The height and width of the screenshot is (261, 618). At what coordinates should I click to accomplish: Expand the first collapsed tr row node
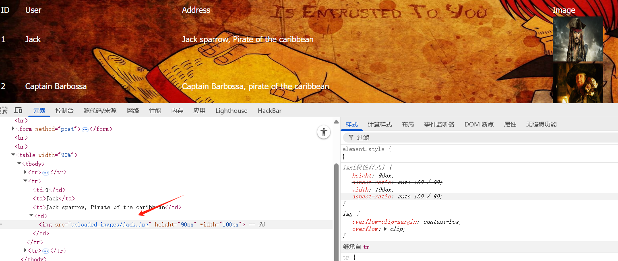coord(25,172)
